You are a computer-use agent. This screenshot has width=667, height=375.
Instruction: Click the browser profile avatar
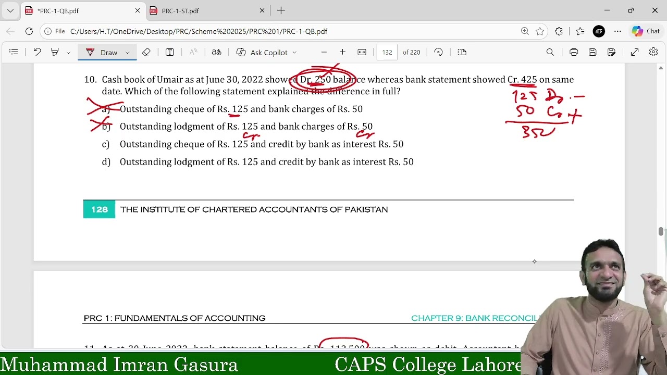coord(599,31)
